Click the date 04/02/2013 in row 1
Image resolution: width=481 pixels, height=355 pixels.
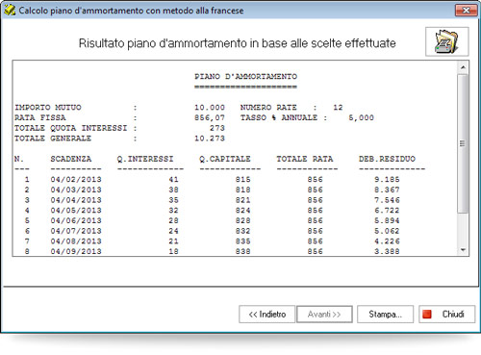click(x=76, y=179)
